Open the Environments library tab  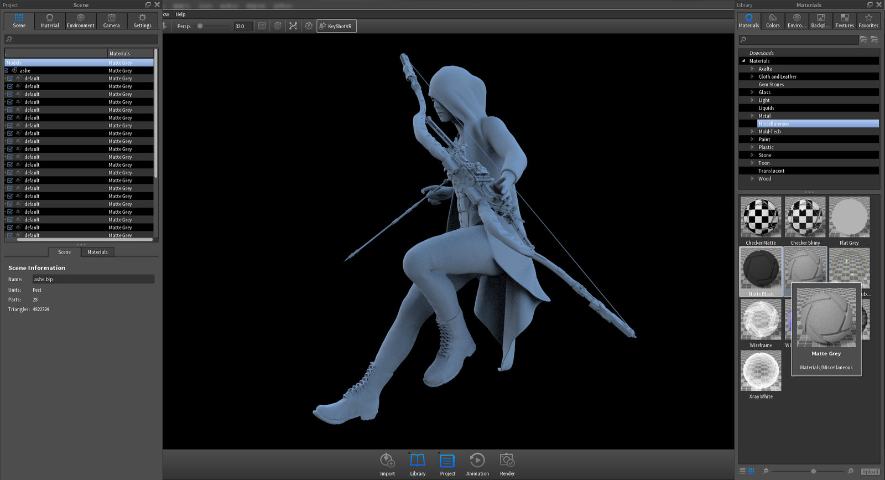pyautogui.click(x=797, y=20)
